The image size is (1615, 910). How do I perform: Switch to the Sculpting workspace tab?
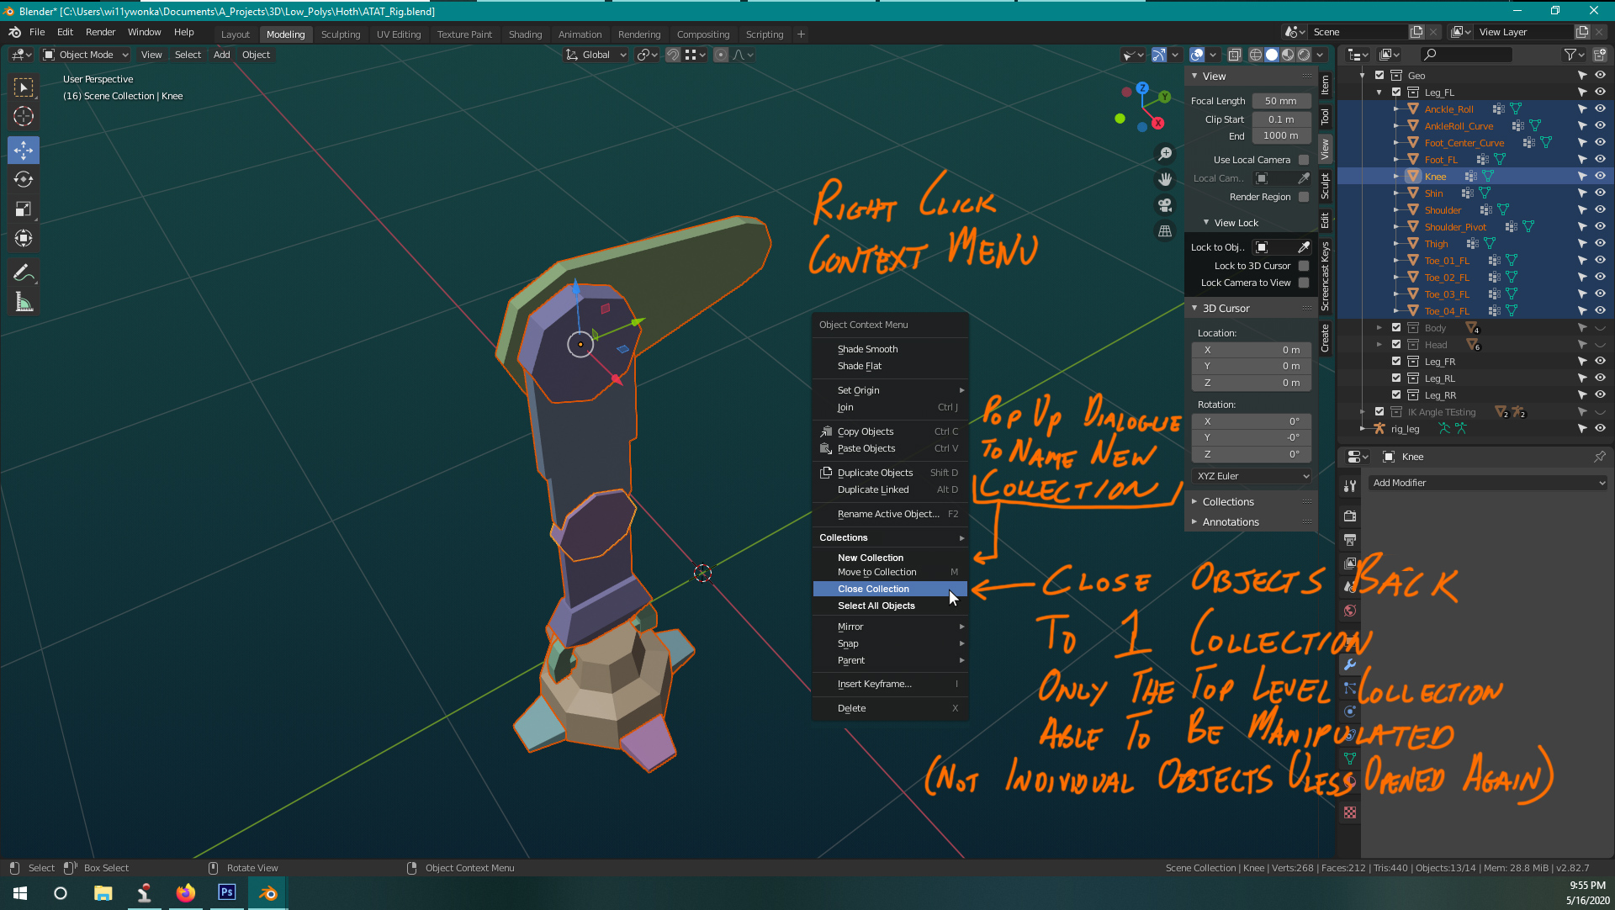pos(341,34)
